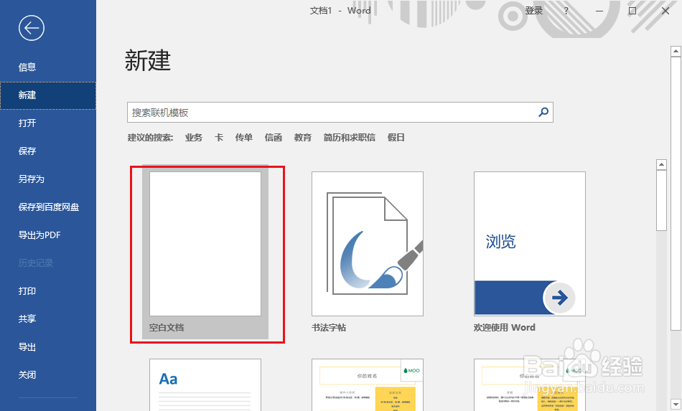682x411 pixels.
Task: Select 新建 in the sidebar
Action: pyautogui.click(x=48, y=95)
